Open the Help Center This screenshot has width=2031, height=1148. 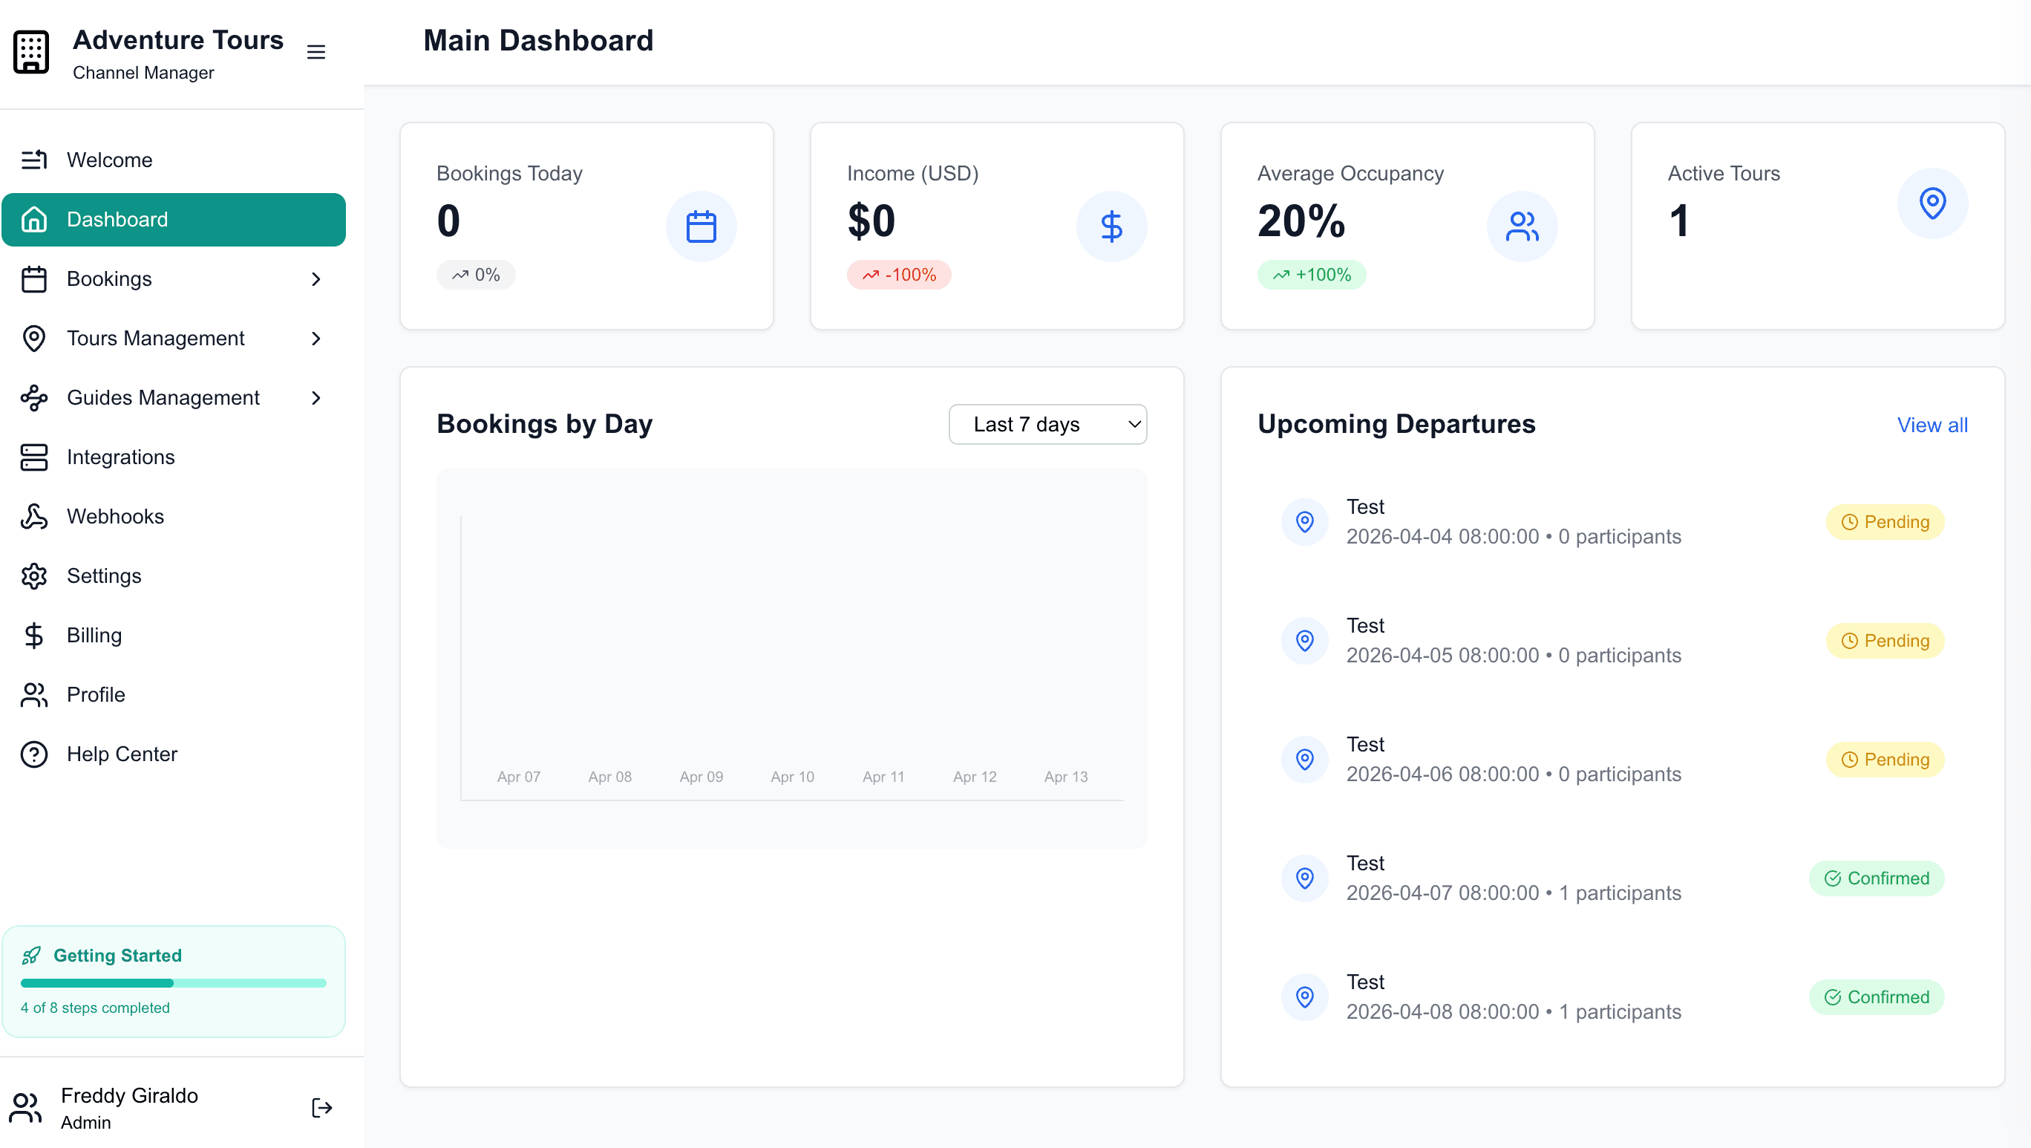(174, 754)
